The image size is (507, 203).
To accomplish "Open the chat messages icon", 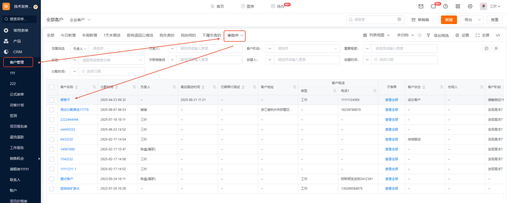I will tap(433, 6).
